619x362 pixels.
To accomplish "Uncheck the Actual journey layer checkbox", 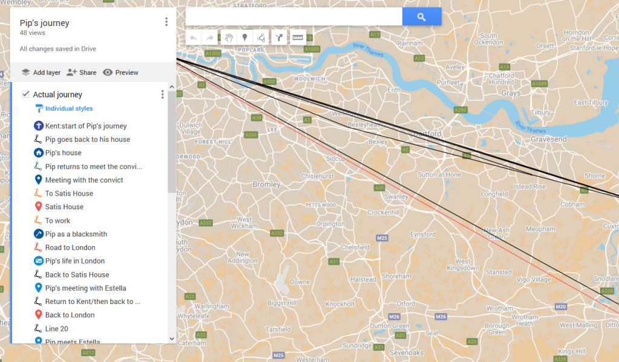I will (25, 94).
